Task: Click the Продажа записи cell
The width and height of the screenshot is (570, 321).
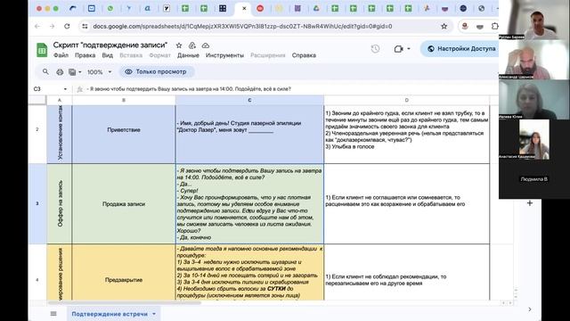Action: click(x=124, y=204)
